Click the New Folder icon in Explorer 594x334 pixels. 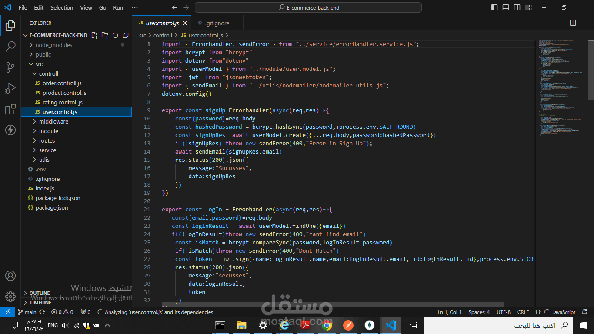105,35
